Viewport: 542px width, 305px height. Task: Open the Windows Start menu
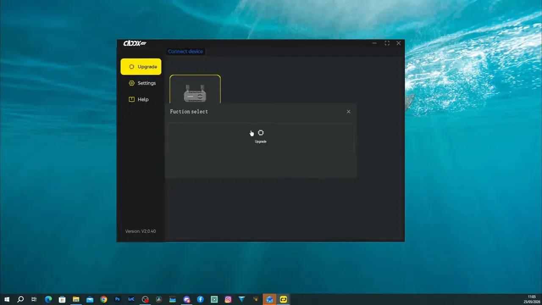point(7,299)
